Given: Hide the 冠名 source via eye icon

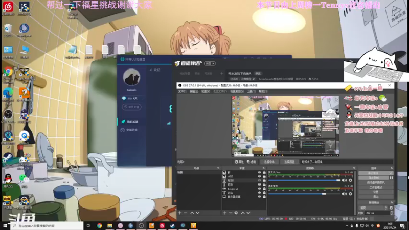Looking at the screenshot, I should tap(259, 193).
